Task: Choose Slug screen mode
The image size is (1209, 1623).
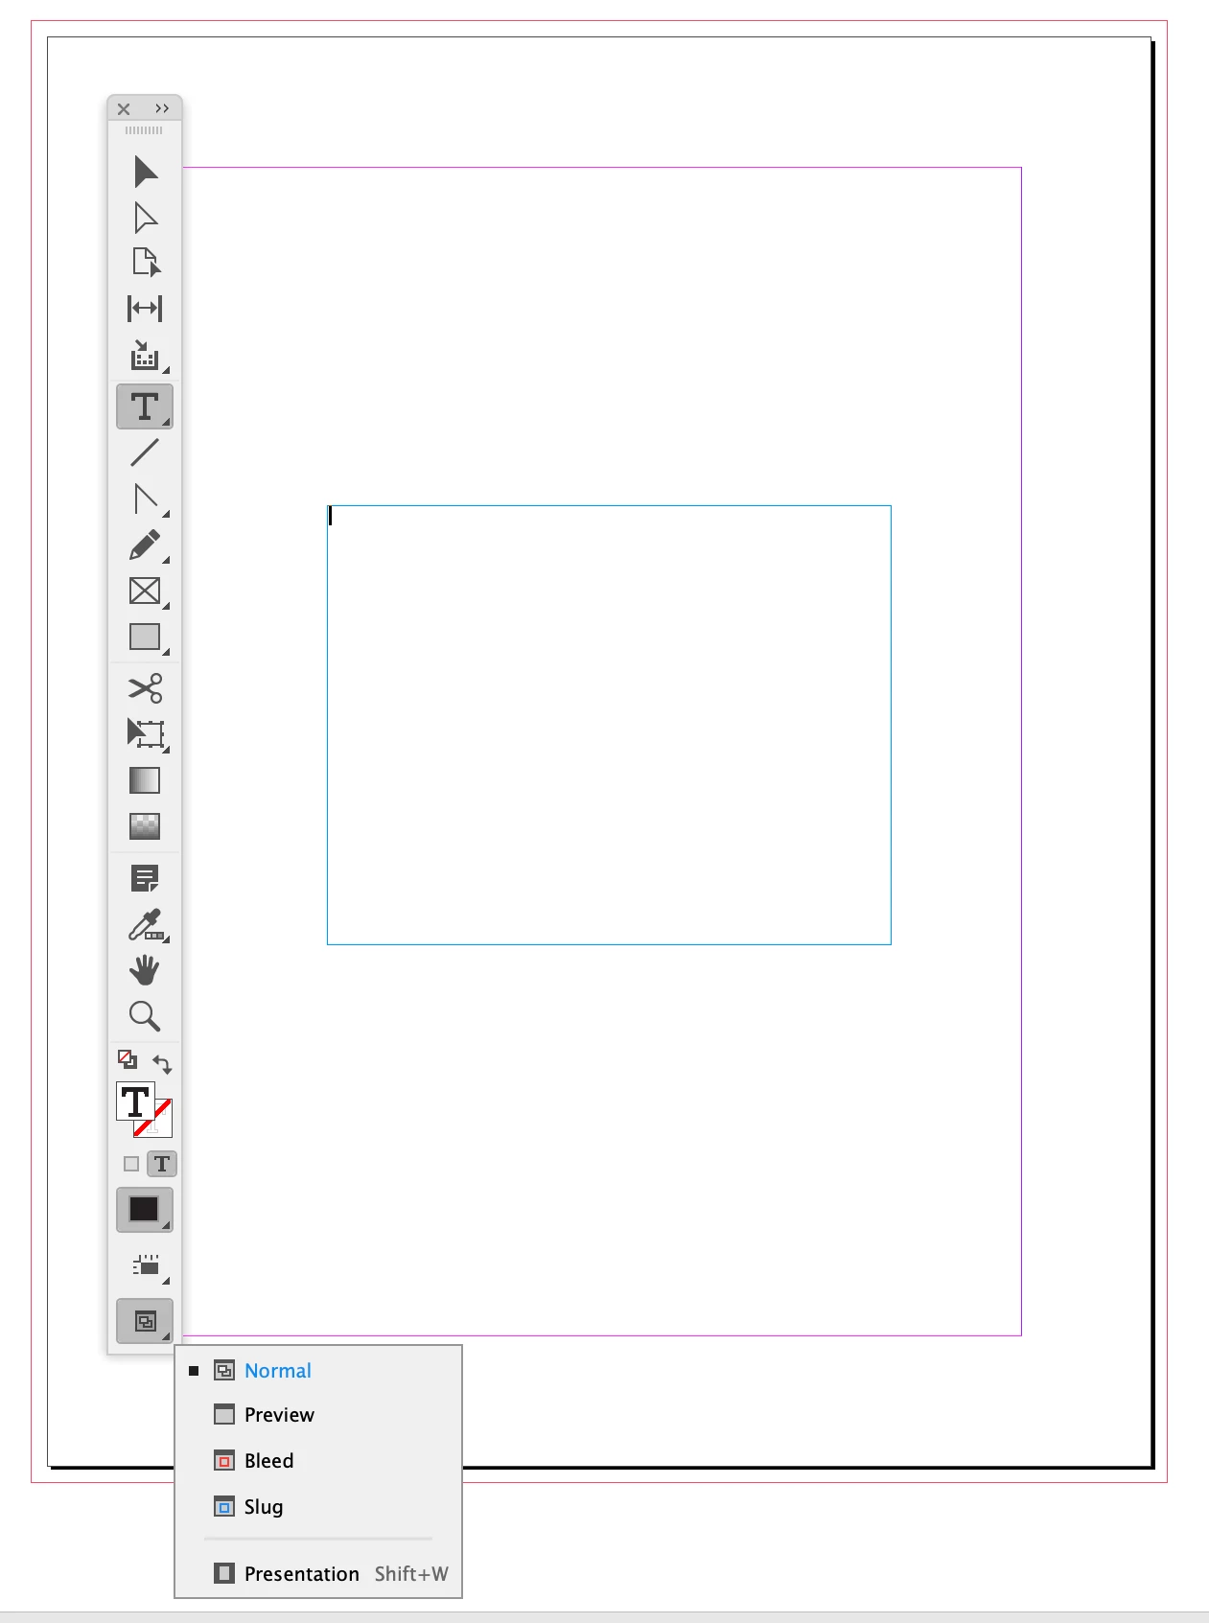Action: pyautogui.click(x=318, y=1507)
